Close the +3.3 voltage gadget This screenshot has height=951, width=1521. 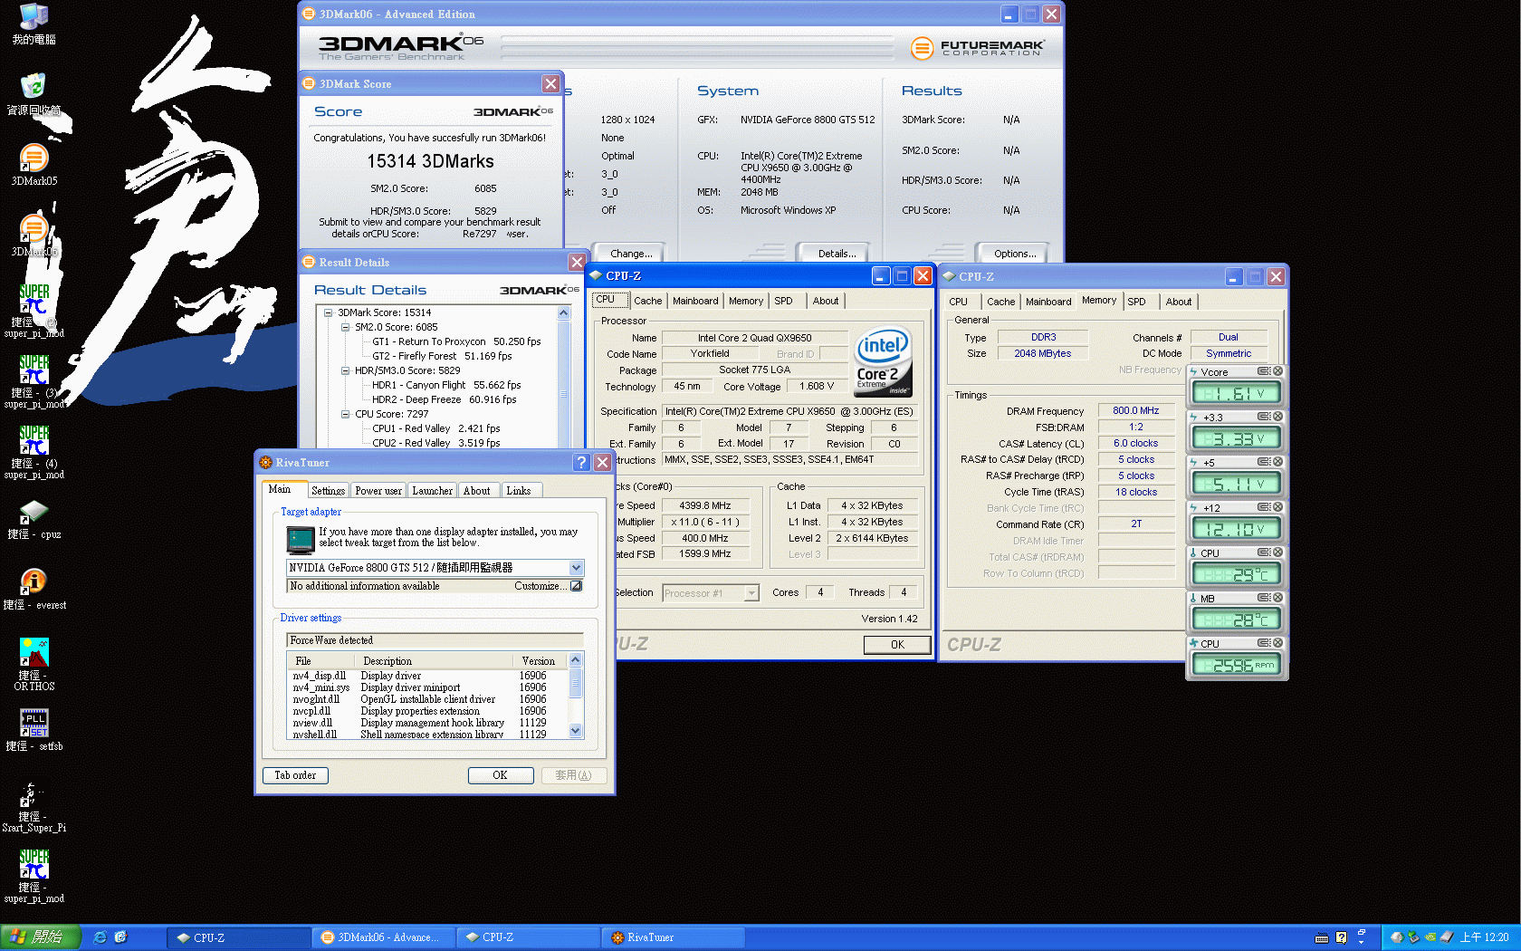click(x=1277, y=417)
